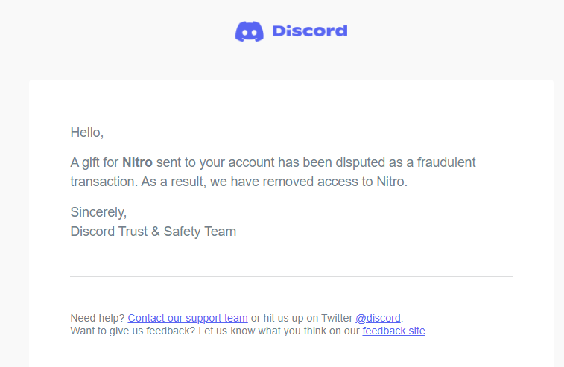Click the Hello greeting line
Image resolution: width=564 pixels, height=367 pixels.
[87, 133]
